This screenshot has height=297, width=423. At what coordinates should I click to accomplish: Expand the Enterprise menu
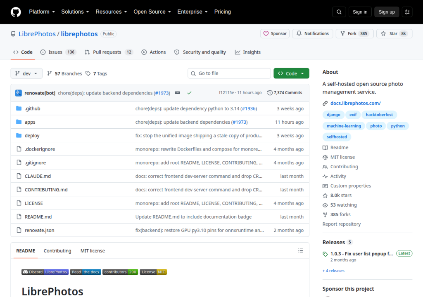point(192,12)
